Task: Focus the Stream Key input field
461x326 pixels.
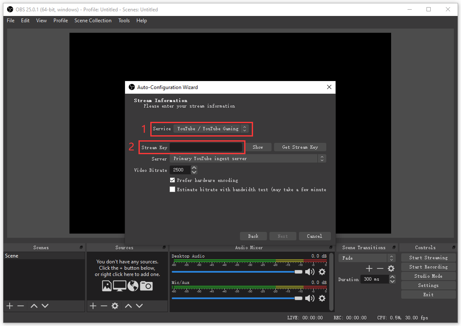Action: click(206, 147)
